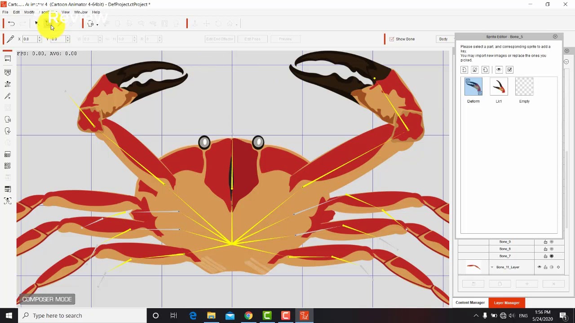Switch to the Layer Manager tab
Viewport: 575px width, 323px height.
click(507, 303)
